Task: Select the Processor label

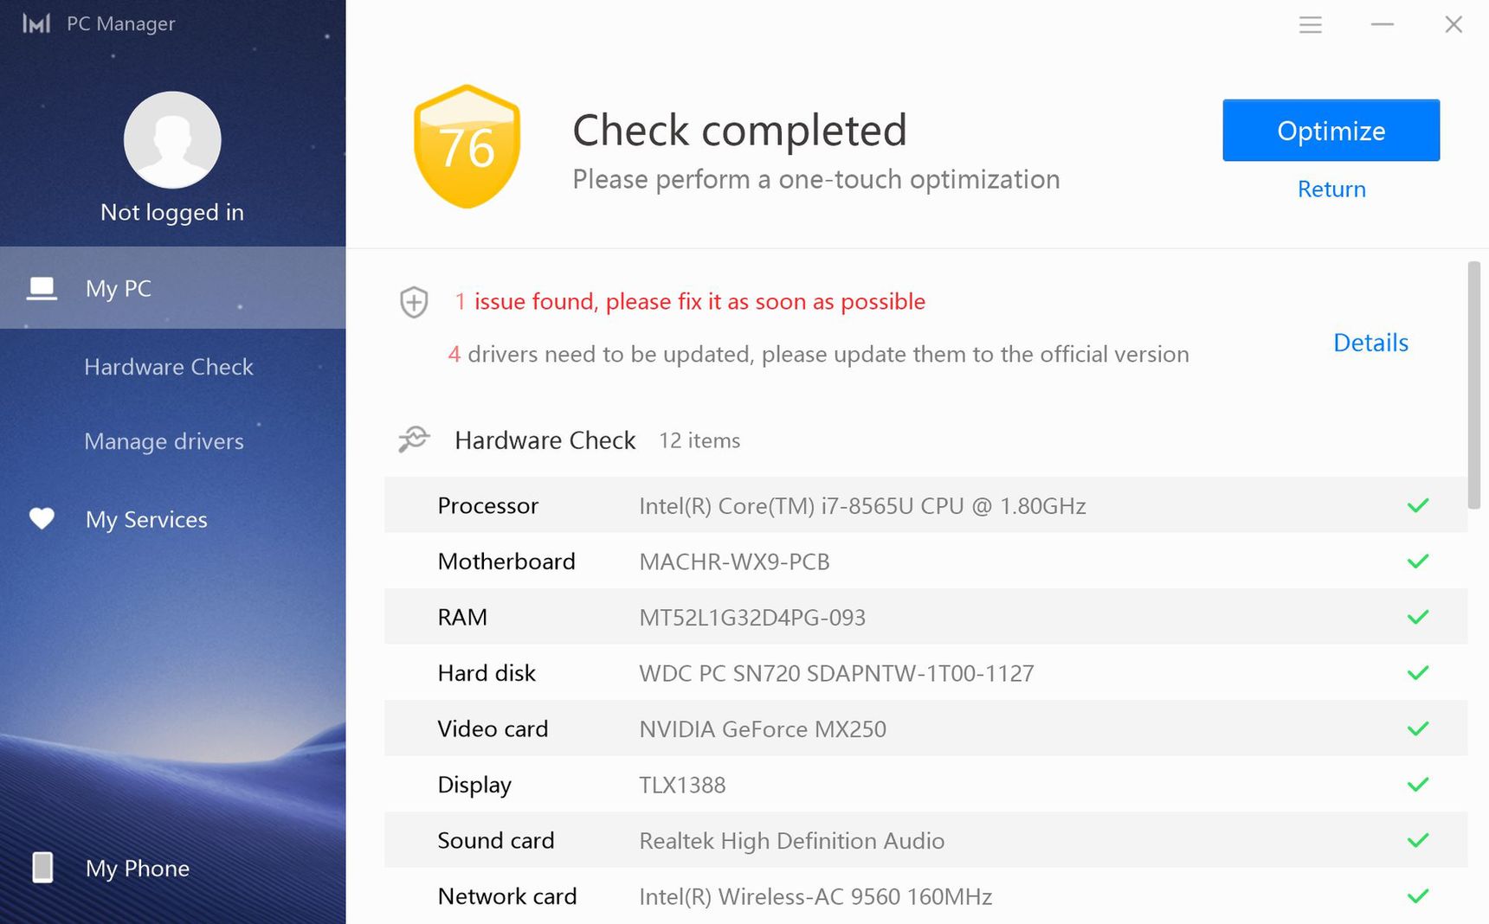Action: point(488,505)
